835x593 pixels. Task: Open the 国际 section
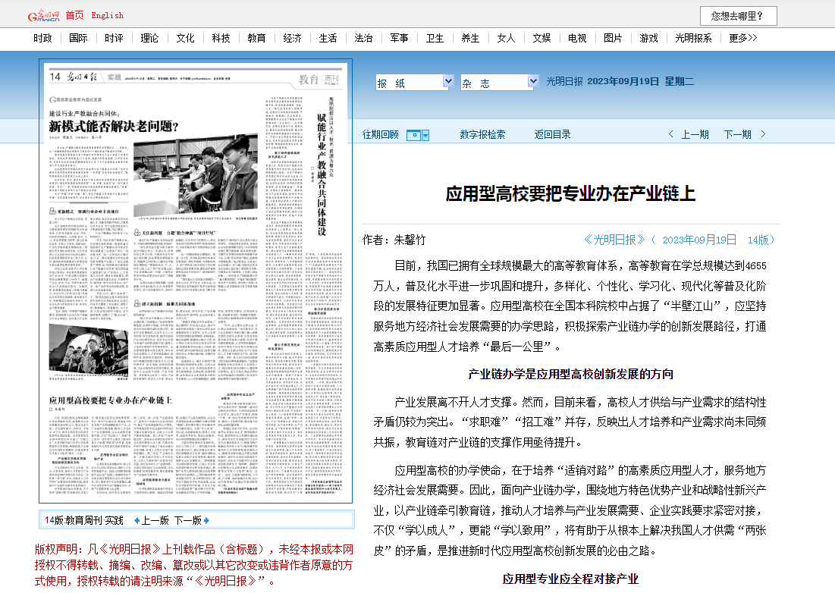point(78,38)
